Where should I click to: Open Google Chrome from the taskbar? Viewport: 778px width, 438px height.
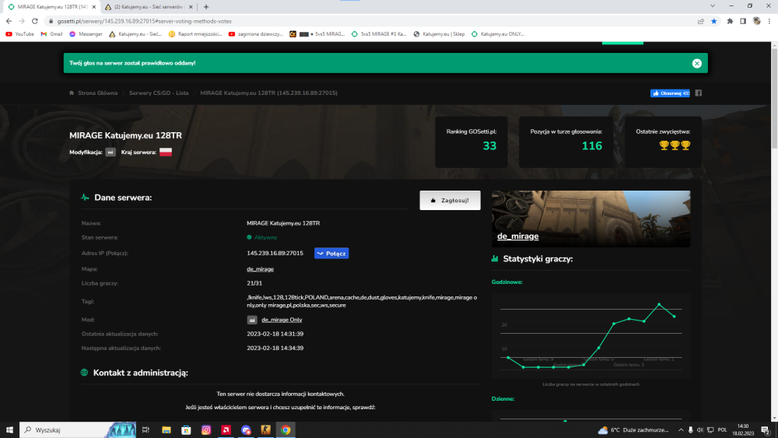[286, 430]
